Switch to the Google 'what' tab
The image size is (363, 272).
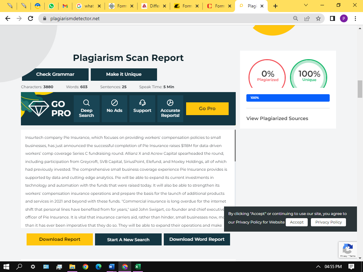89,6
